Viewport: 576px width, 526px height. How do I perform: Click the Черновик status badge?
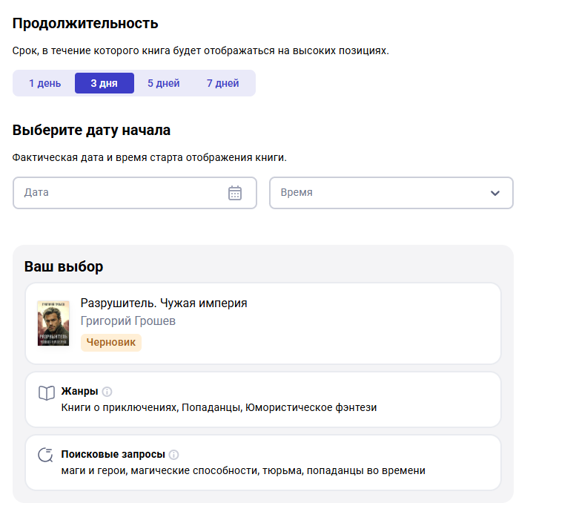(x=111, y=343)
